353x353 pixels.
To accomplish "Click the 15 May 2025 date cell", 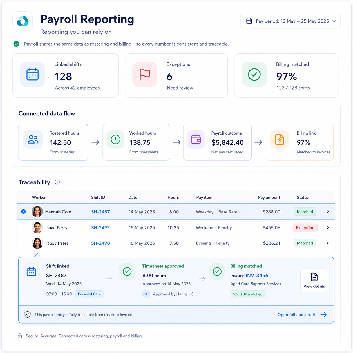I will click(142, 227).
